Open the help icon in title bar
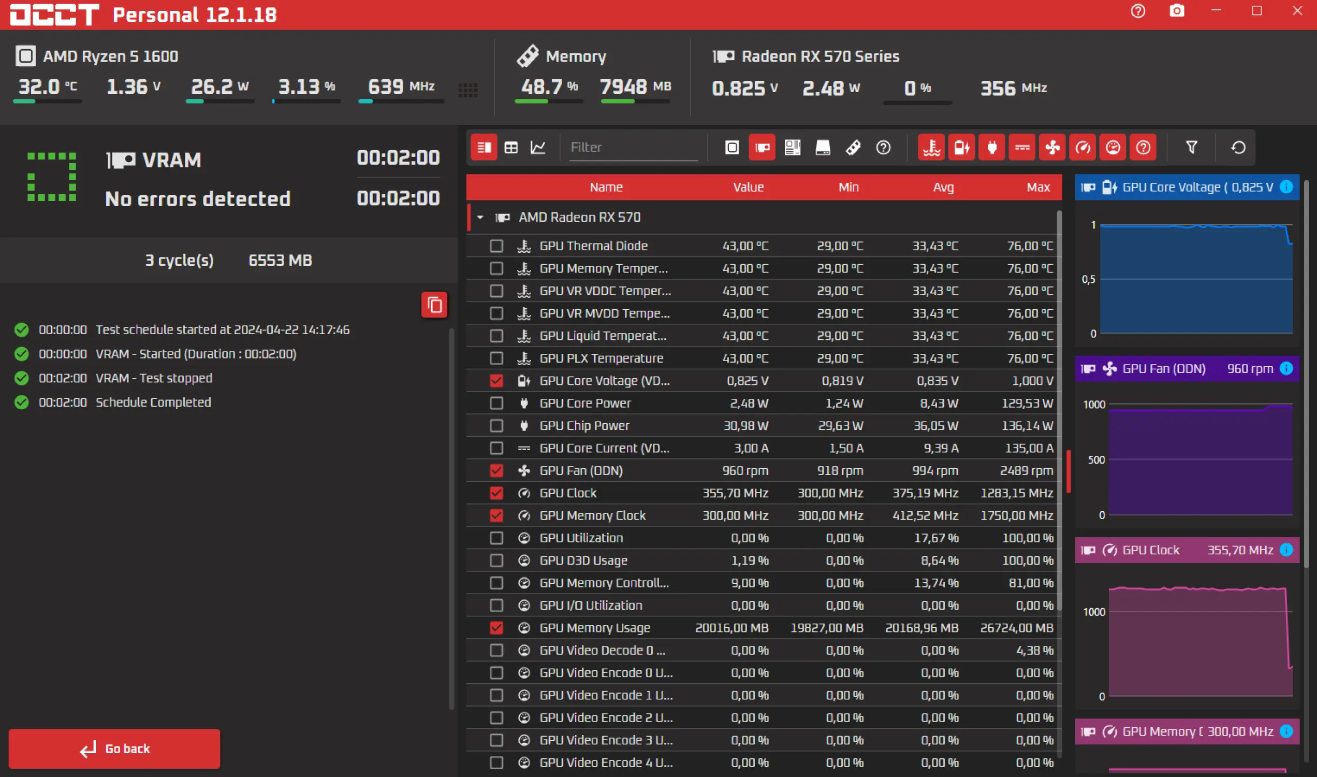Viewport: 1317px width, 777px height. [1138, 11]
